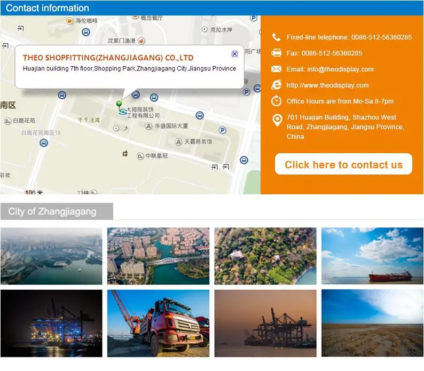424x371 pixels.
Task: Click the email envelope icon
Action: (x=276, y=69)
